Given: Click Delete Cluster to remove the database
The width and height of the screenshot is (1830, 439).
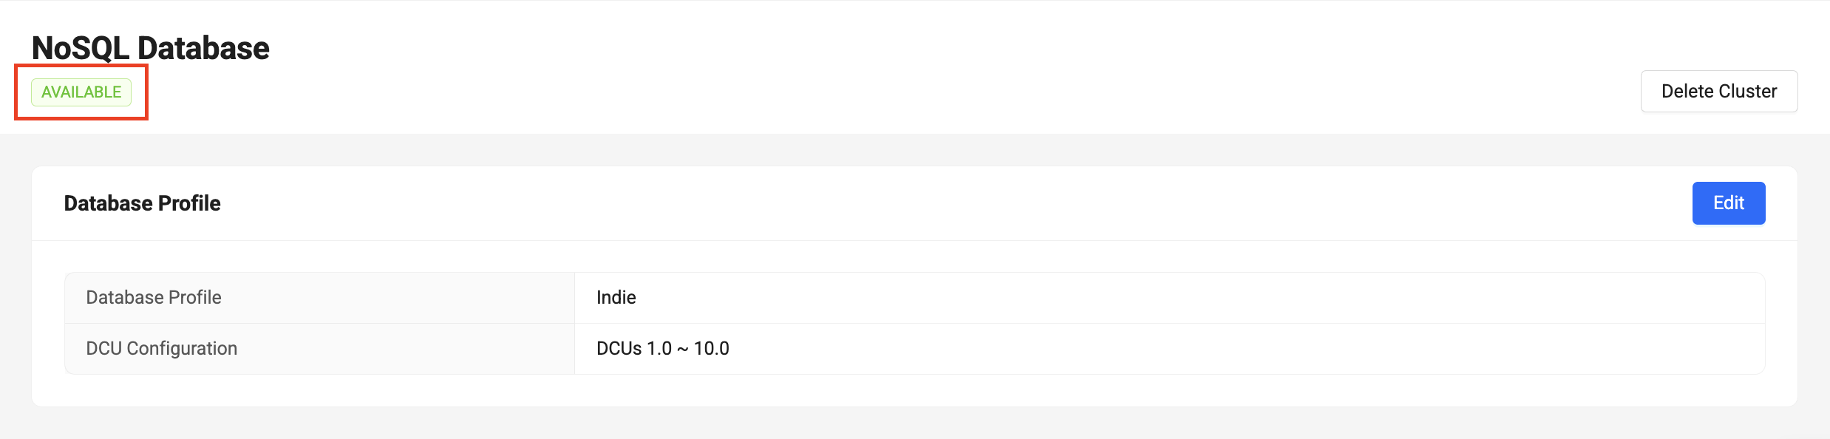Looking at the screenshot, I should tap(1718, 91).
